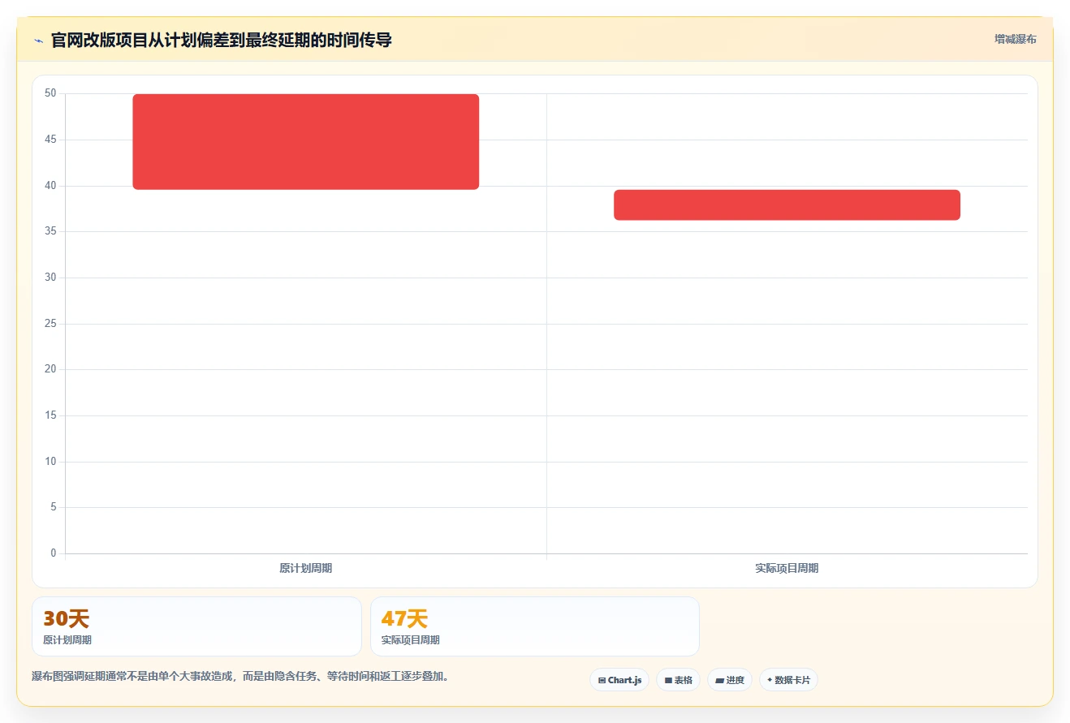Click the 原计划周期 x-axis label
Screen dimensions: 1070x723
coord(305,568)
